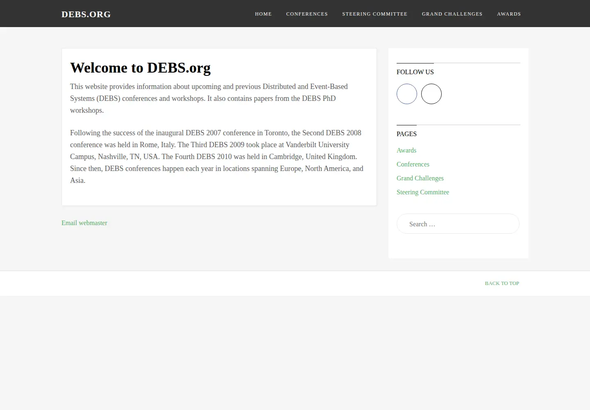Open the blue-outlined social circle under Follow Us
Screen dimensions: 590x410
point(407,94)
